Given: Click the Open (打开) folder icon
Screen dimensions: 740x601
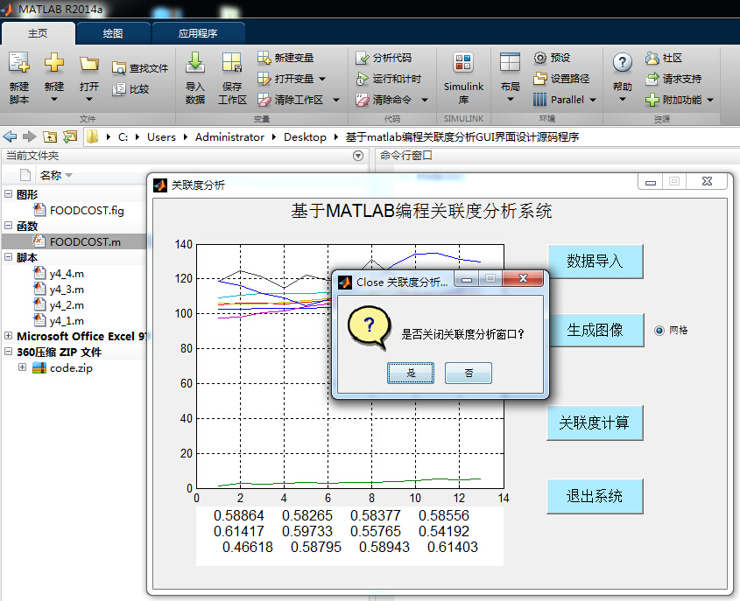Looking at the screenshot, I should pyautogui.click(x=88, y=63).
